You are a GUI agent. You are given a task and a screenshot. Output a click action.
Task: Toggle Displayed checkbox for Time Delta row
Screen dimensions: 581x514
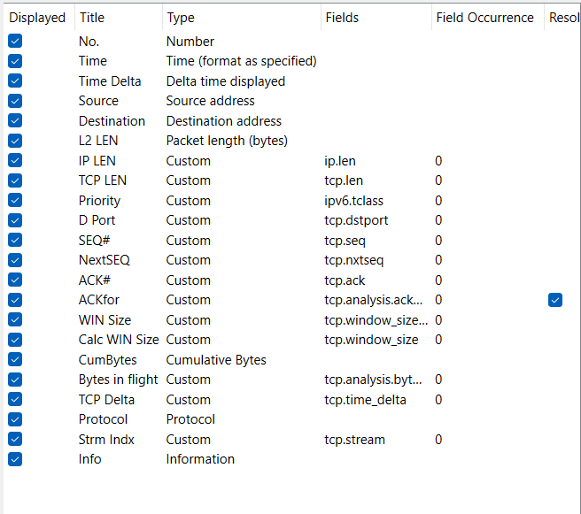pos(15,81)
